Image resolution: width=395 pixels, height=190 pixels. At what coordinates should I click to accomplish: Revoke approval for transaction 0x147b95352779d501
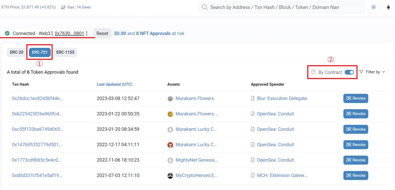point(356,145)
